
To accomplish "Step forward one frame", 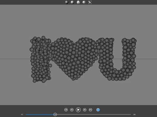I will [85, 110].
